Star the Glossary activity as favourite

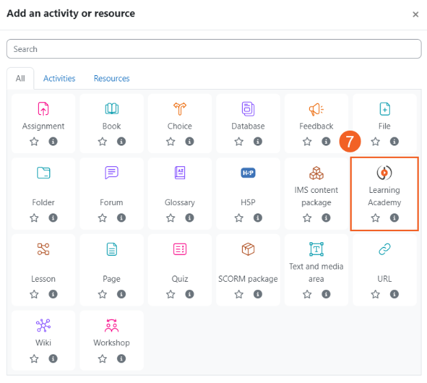click(x=170, y=218)
